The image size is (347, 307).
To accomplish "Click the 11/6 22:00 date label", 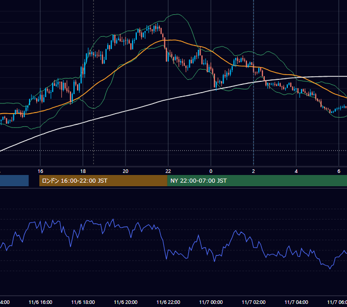I will (168, 302).
